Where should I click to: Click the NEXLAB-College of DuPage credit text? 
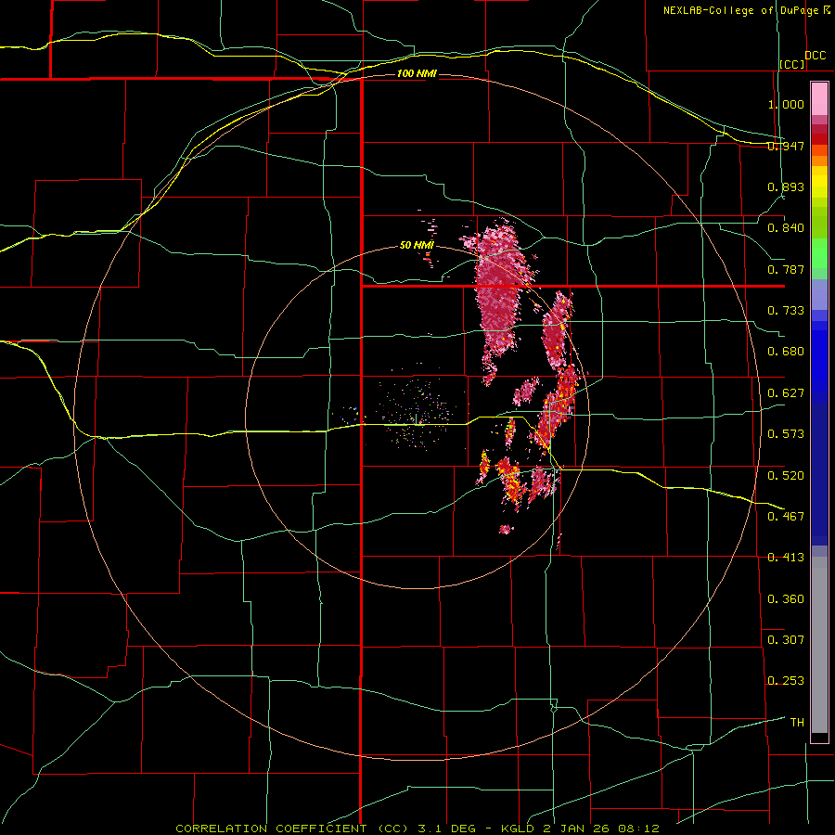click(x=741, y=10)
